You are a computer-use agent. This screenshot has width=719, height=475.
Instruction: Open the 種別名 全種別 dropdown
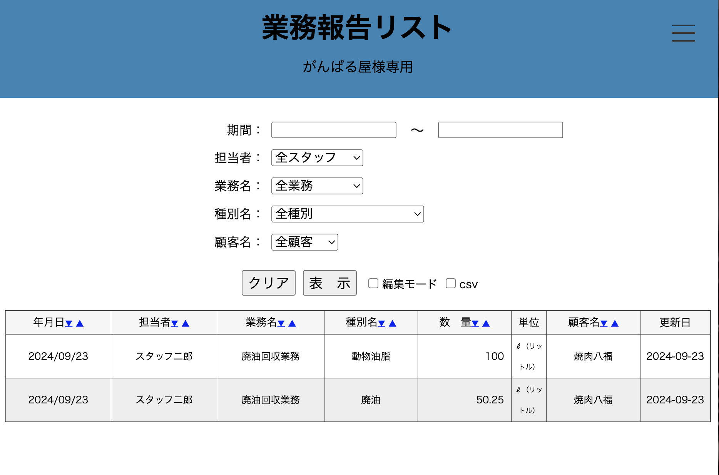(x=348, y=214)
